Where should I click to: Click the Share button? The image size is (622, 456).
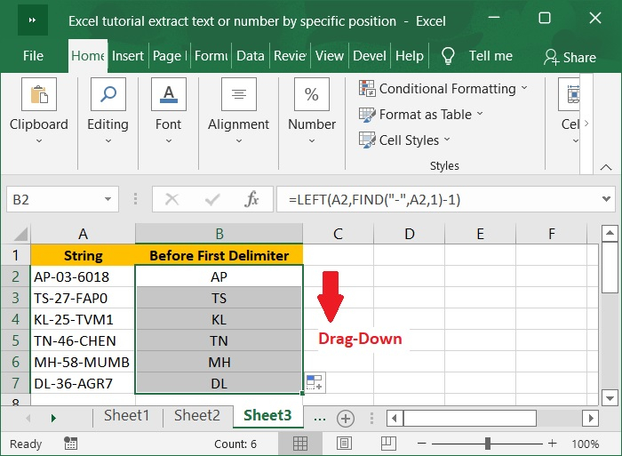point(570,57)
